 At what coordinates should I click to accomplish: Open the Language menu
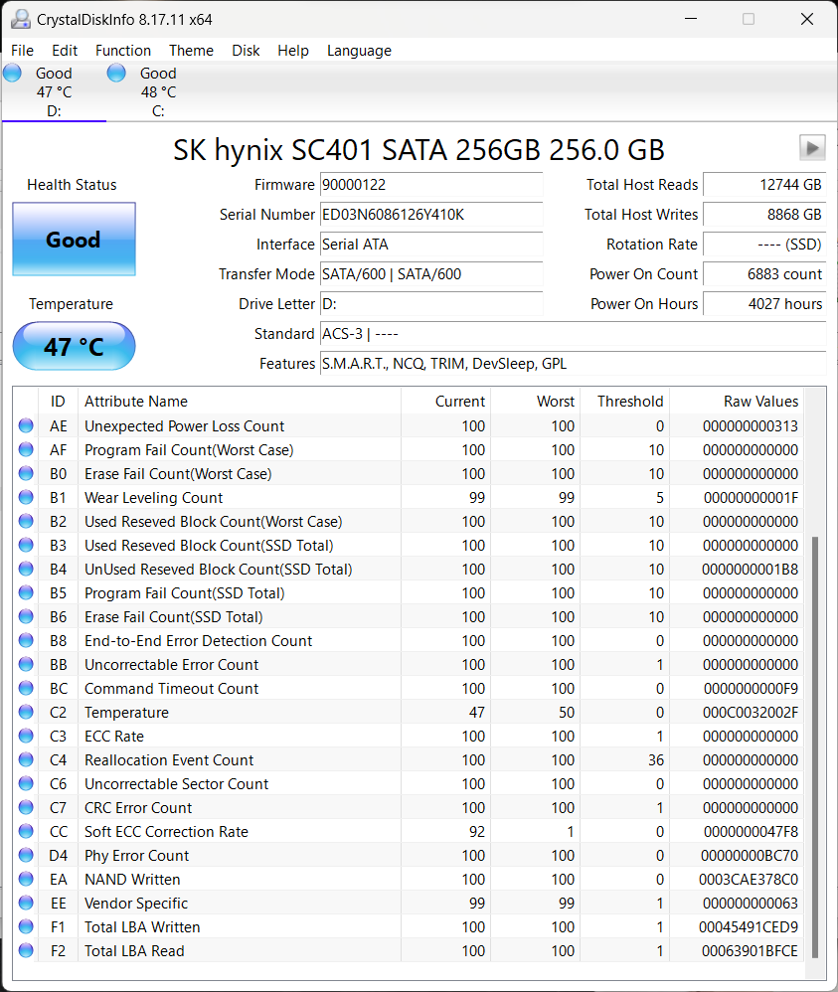pos(359,51)
